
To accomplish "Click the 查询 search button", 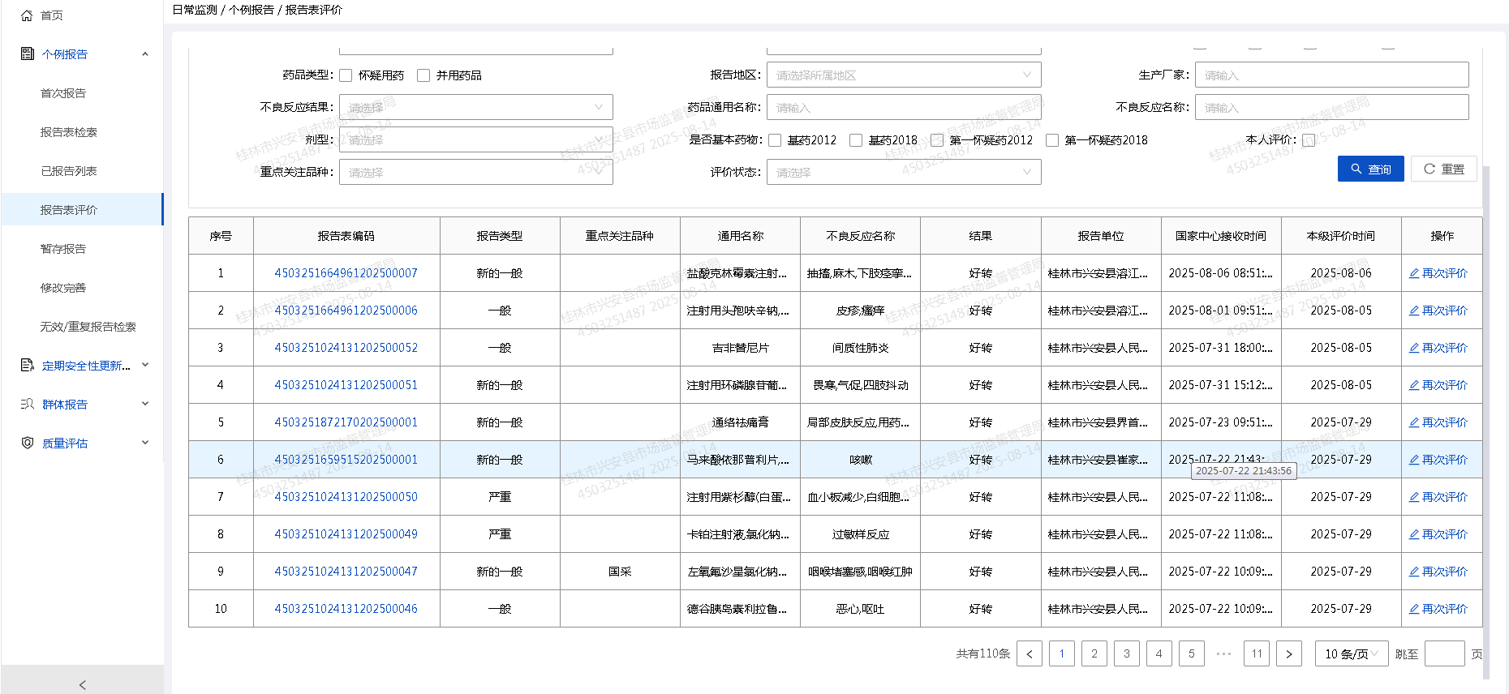I will point(1370,169).
